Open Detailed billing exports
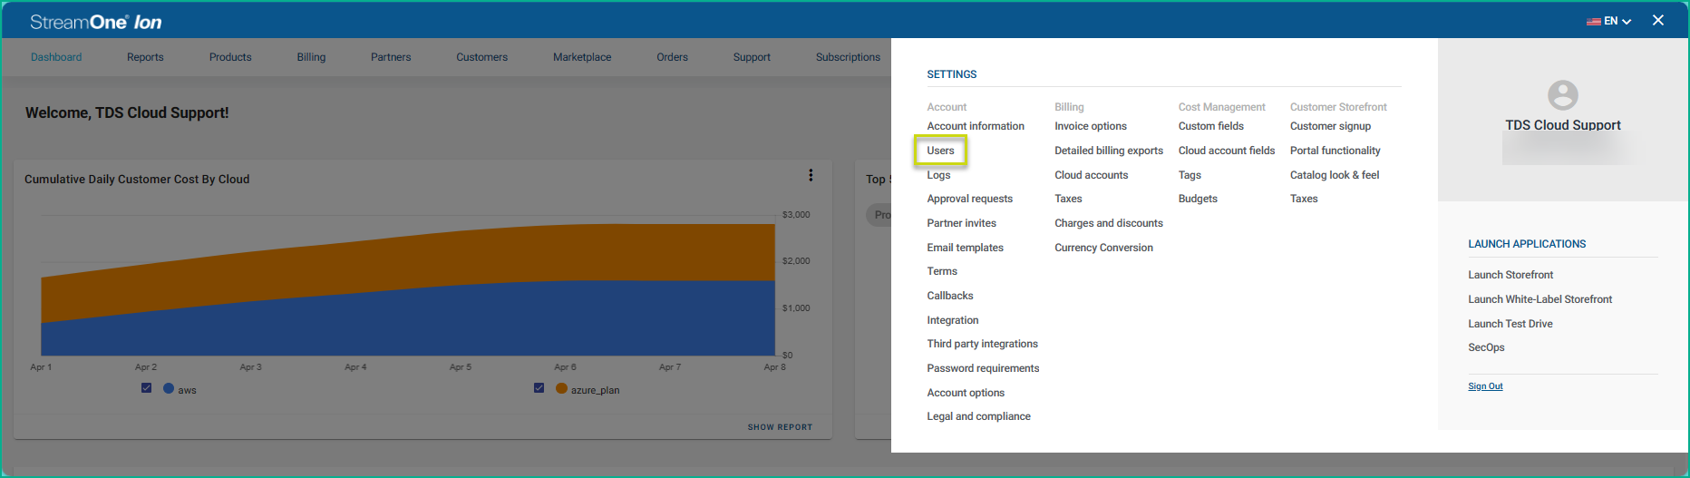This screenshot has height=478, width=1690. (1109, 151)
